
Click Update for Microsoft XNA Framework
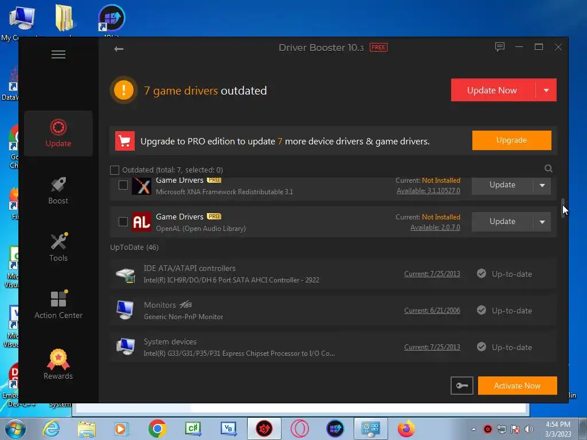click(x=502, y=185)
